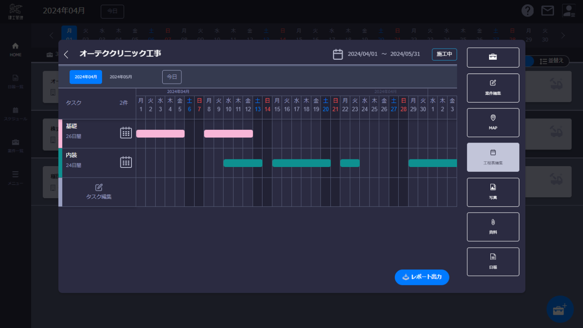Click teal 内装 bar starting on 10th
The image size is (583, 328).
click(243, 163)
